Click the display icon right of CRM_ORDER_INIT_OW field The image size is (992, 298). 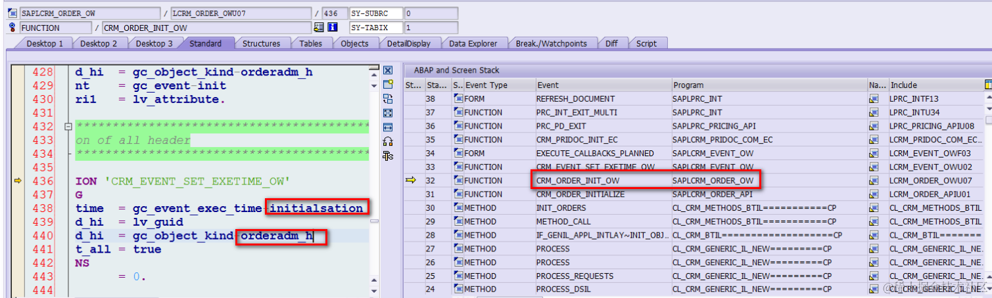[x=319, y=28]
